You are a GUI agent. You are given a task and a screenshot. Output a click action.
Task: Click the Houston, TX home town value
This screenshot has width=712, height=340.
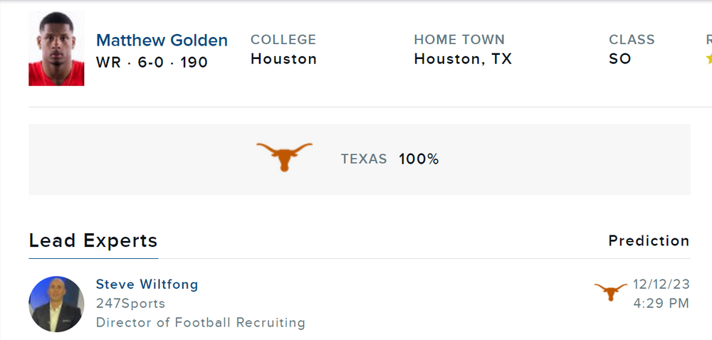(x=463, y=59)
